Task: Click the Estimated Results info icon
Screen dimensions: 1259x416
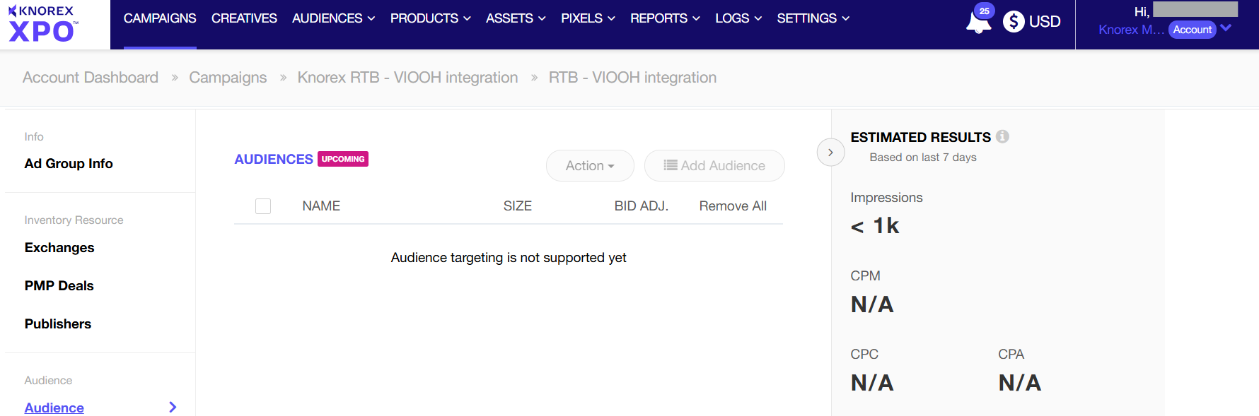Action: 1002,136
